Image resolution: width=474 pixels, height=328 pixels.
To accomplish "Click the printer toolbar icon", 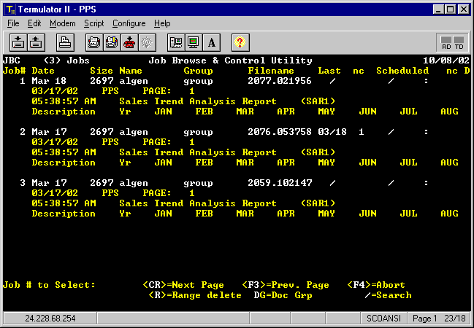I will [65, 42].
